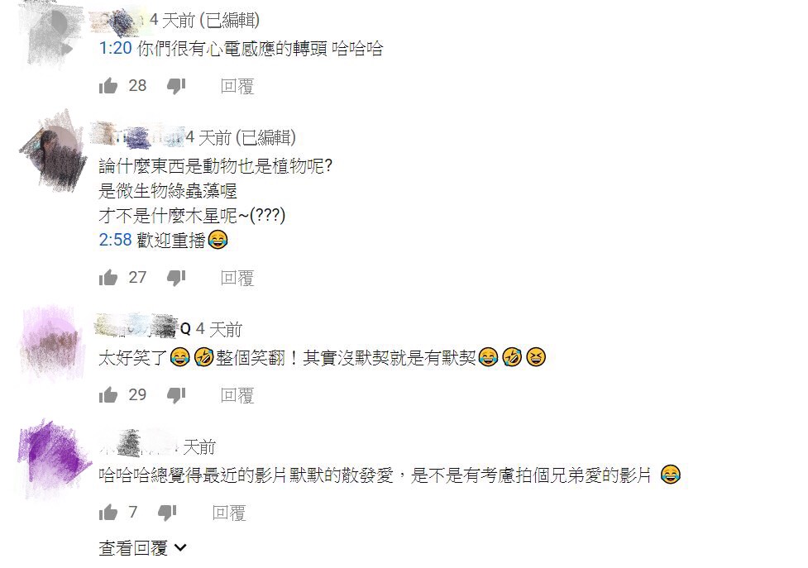Image resolution: width=808 pixels, height=568 pixels.
Task: Like the 兄弟愛 comment with 7 likes
Action: click(108, 513)
